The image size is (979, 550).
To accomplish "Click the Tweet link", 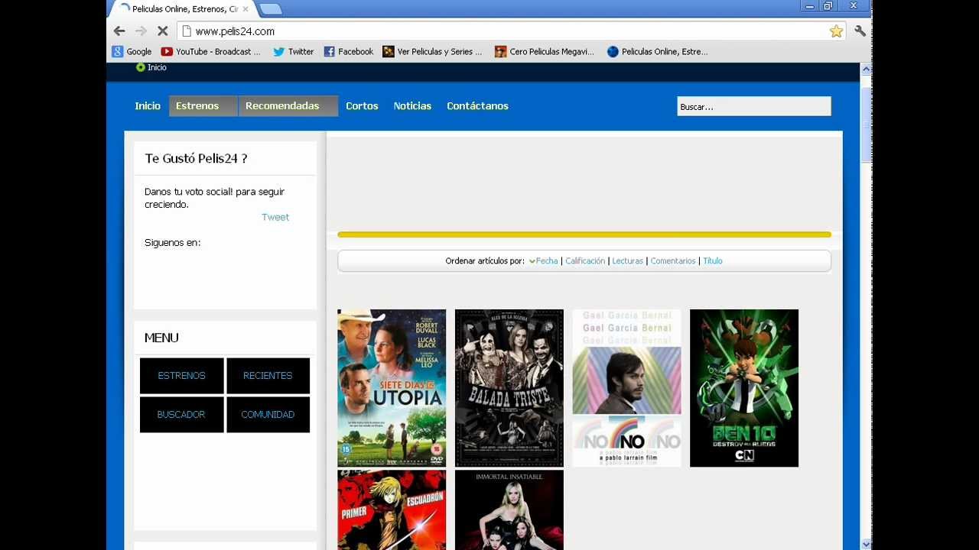I will tap(275, 218).
